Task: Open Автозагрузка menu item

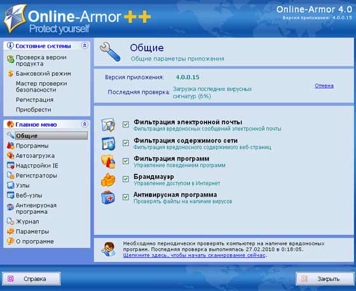Action: point(35,156)
